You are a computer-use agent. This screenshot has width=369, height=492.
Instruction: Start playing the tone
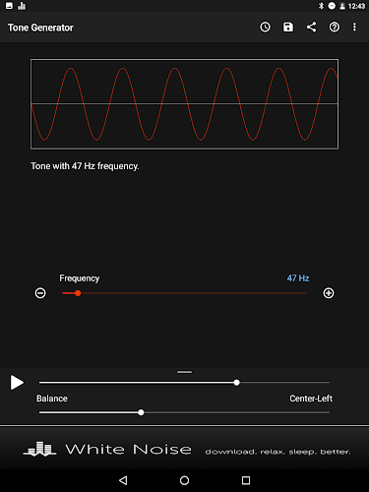(17, 383)
